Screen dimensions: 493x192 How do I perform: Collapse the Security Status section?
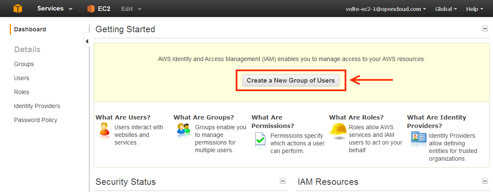(x=283, y=181)
